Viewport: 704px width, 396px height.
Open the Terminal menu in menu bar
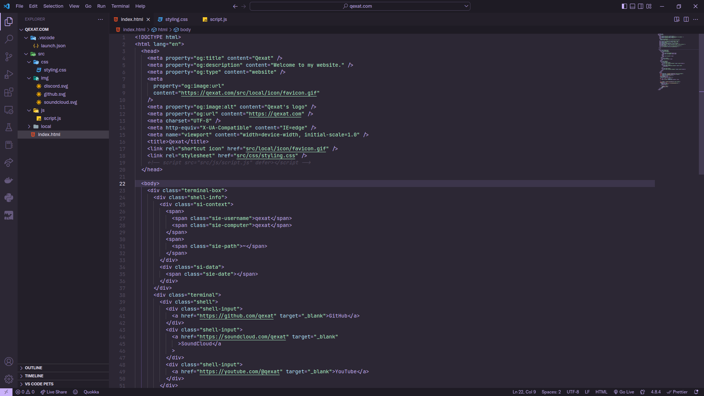click(120, 6)
